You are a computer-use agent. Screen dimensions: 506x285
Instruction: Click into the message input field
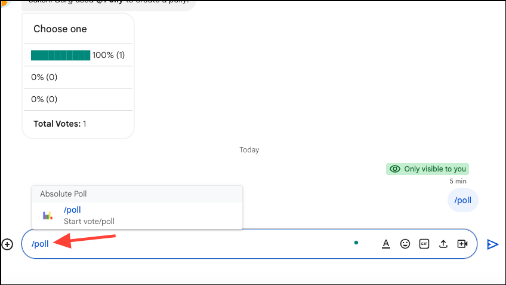click(197, 244)
